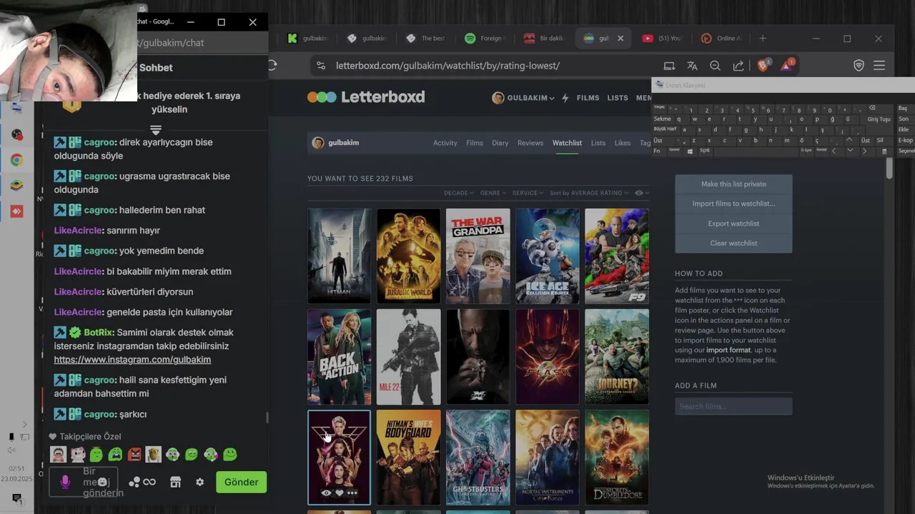Open the instagram.com/gulbakim chat link

coord(132,360)
